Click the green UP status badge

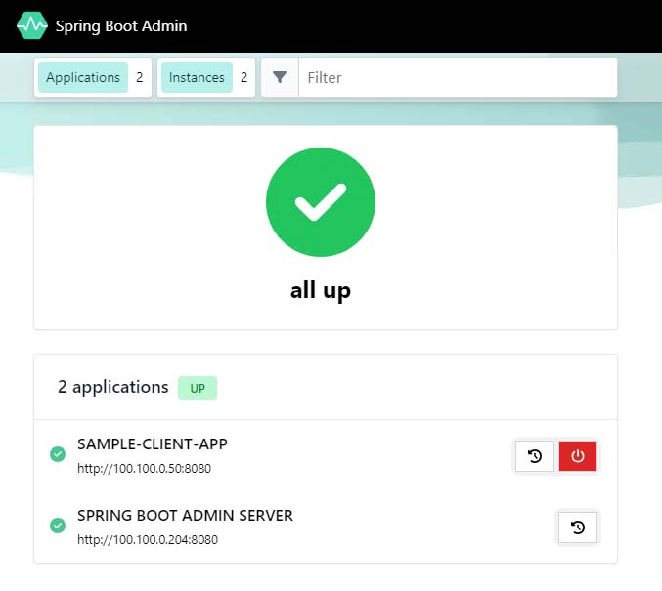(198, 388)
